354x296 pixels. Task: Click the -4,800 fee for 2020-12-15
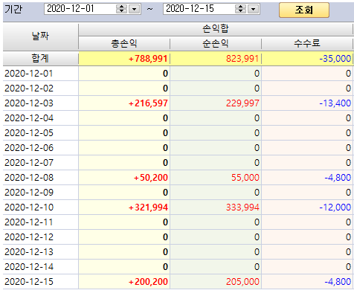(307, 282)
